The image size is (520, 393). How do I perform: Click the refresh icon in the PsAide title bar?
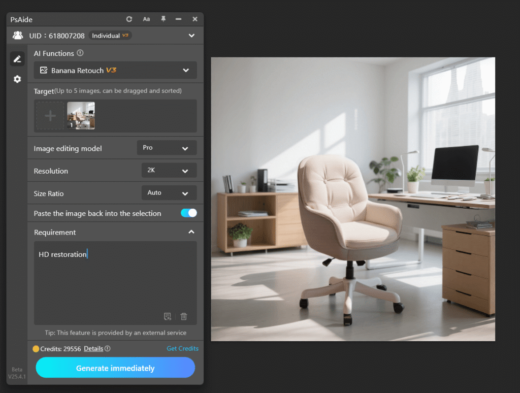[x=129, y=19]
